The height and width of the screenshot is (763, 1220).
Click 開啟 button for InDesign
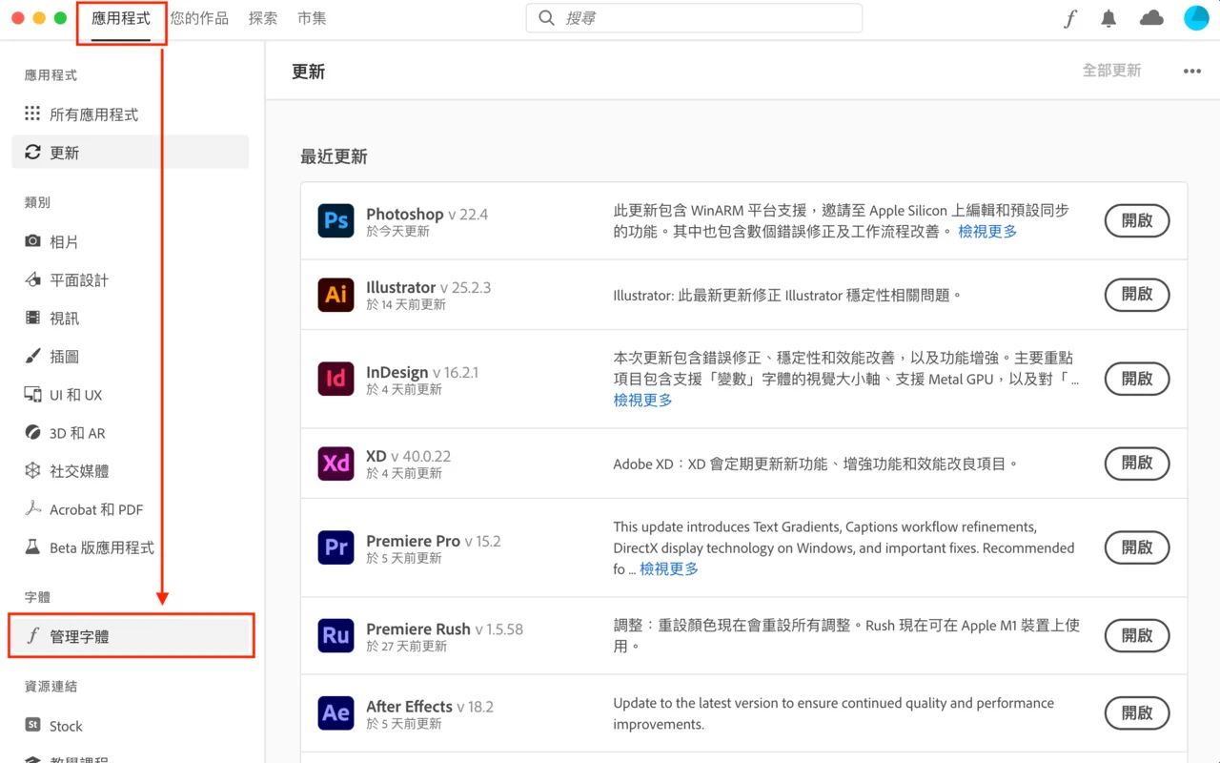pyautogui.click(x=1137, y=379)
